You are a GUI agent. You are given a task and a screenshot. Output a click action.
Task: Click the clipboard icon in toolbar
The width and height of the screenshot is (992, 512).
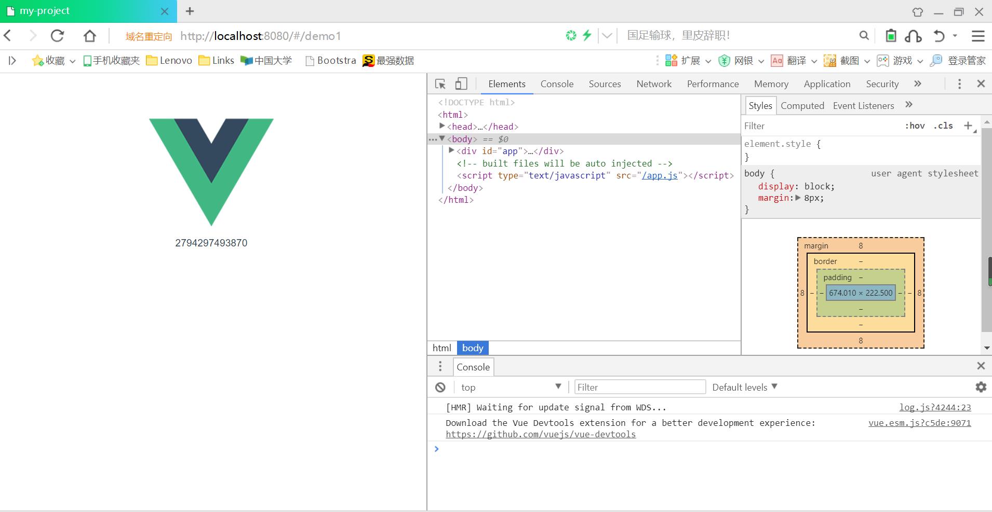pos(891,35)
